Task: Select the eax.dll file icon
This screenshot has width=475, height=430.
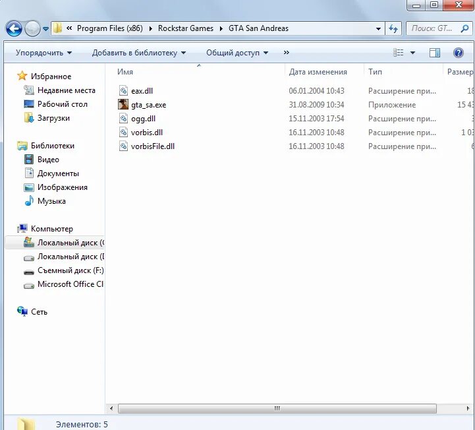Action: point(123,90)
